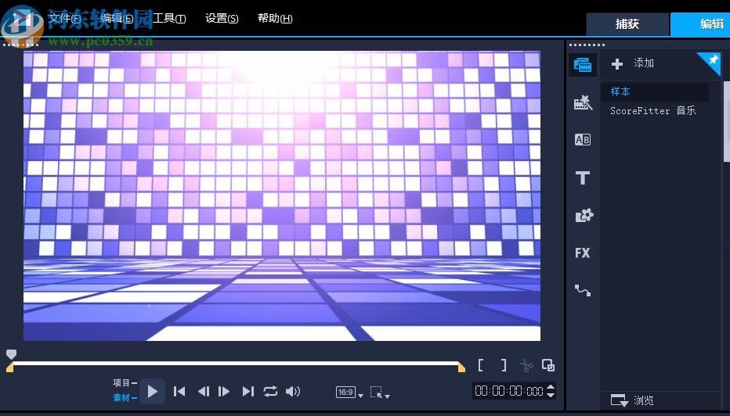The image size is (730, 416).
Task: Click the 浏览 (Browse) button label
Action: coord(644,400)
